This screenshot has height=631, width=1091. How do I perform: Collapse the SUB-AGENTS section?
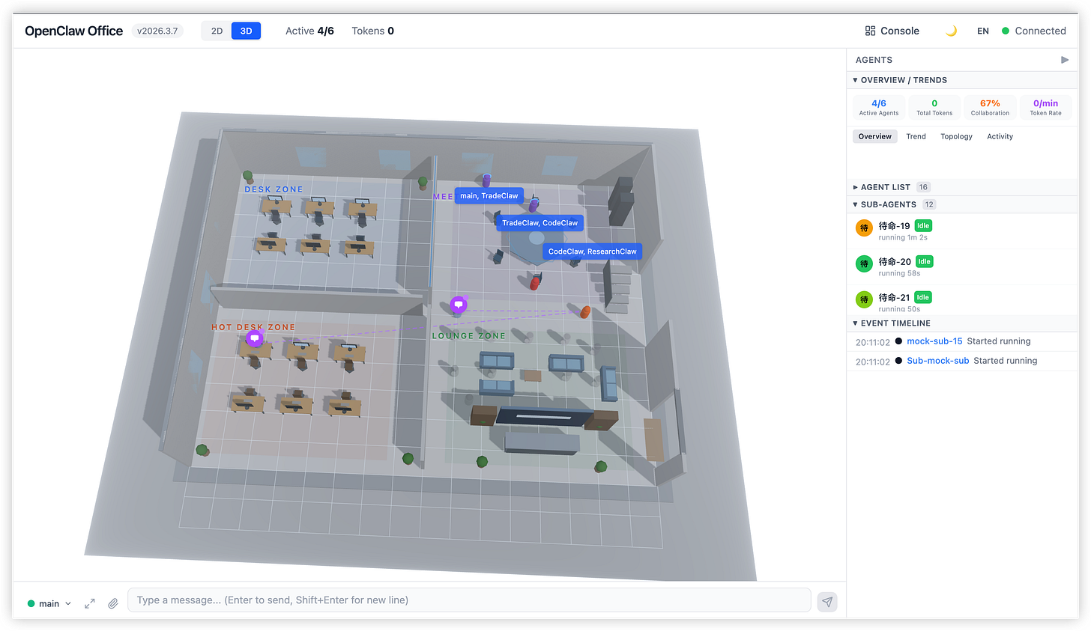[855, 204]
